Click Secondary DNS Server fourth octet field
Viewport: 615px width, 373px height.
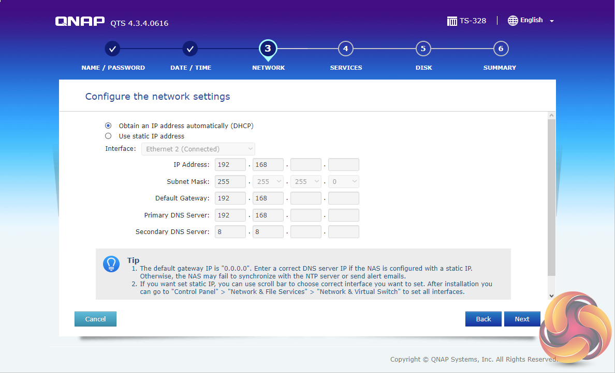344,232
